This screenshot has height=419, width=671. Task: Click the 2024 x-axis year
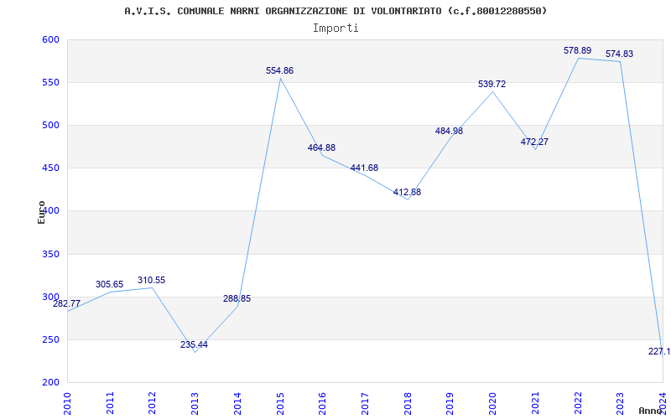pyautogui.click(x=663, y=403)
